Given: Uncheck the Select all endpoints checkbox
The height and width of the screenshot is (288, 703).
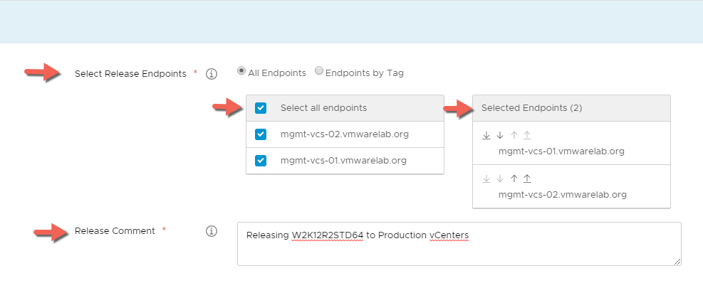Looking at the screenshot, I should (261, 108).
